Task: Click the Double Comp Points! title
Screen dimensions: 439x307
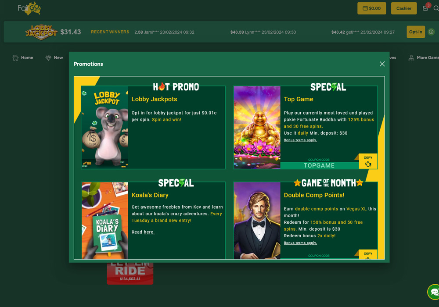Action: [x=314, y=195]
